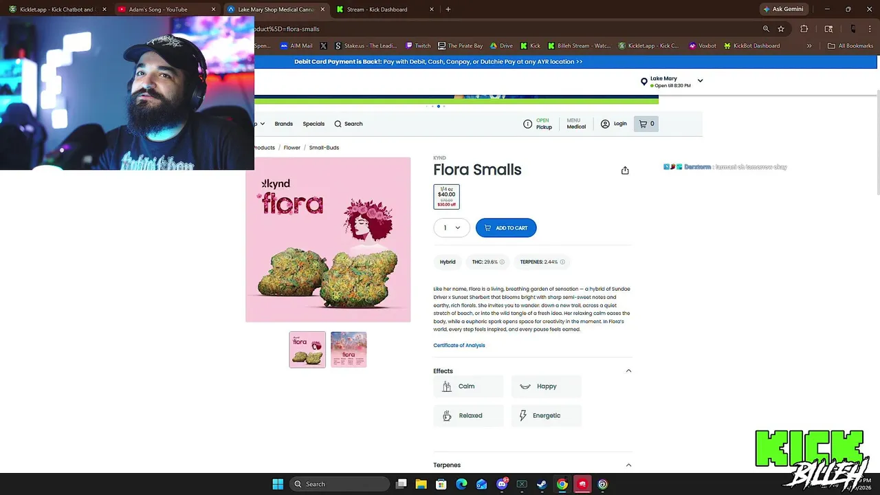880x495 pixels.
Task: Collapse the Effects section
Action: 628,371
